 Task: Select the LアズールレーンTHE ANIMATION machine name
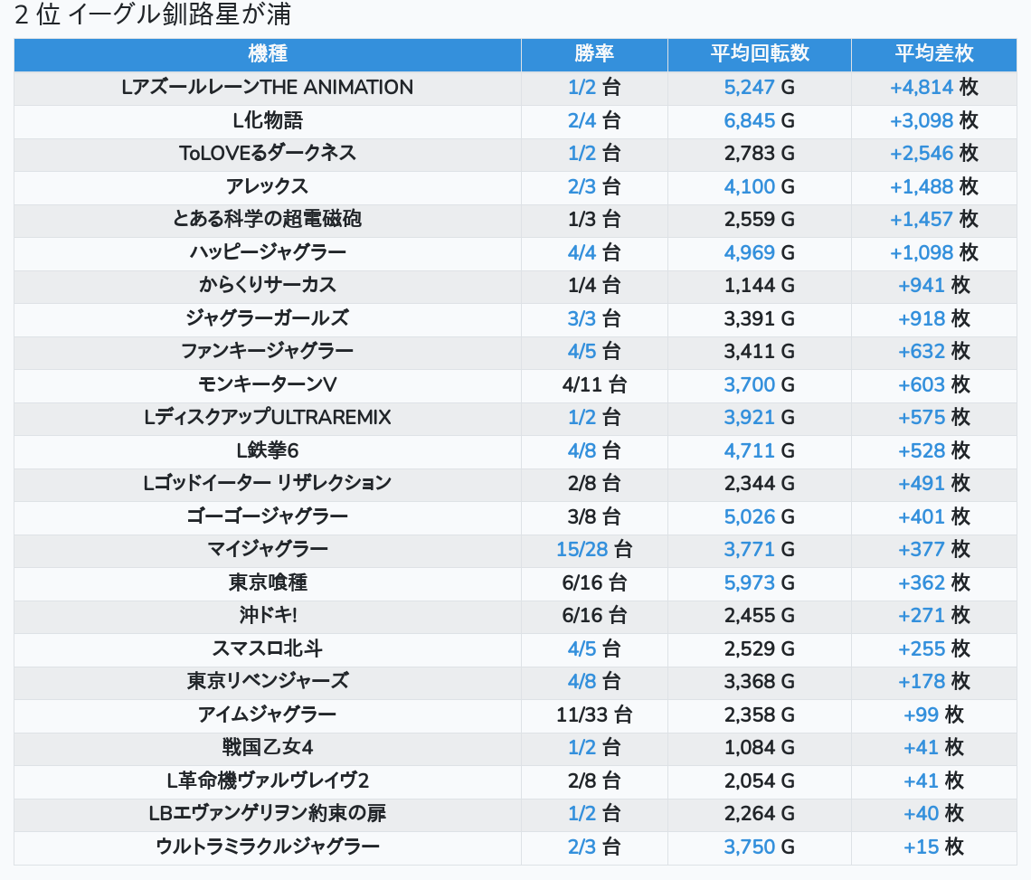click(x=268, y=88)
